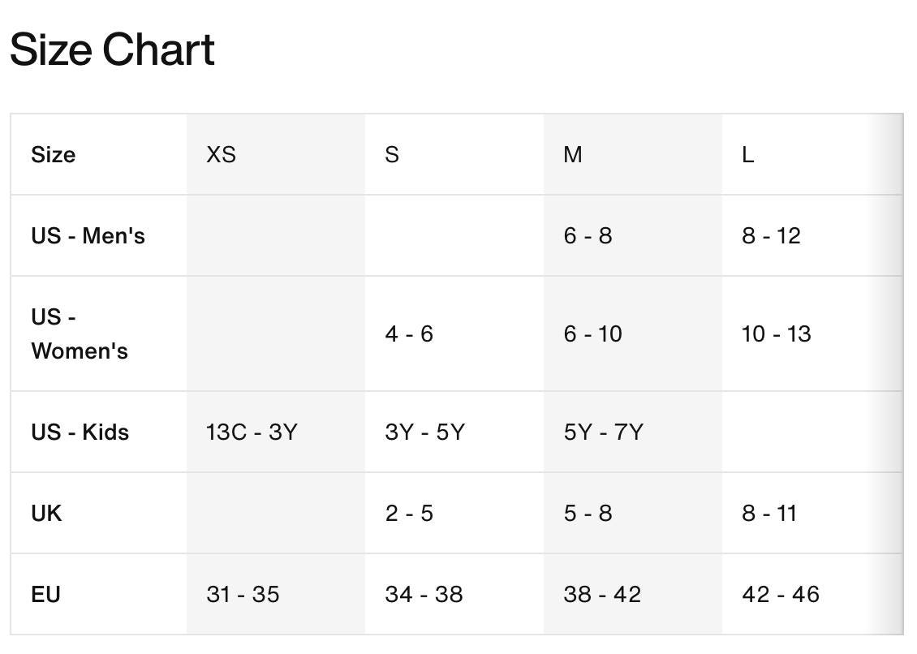Screen dimensions: 917x654
Task: Click the M size column header
Action: click(573, 155)
